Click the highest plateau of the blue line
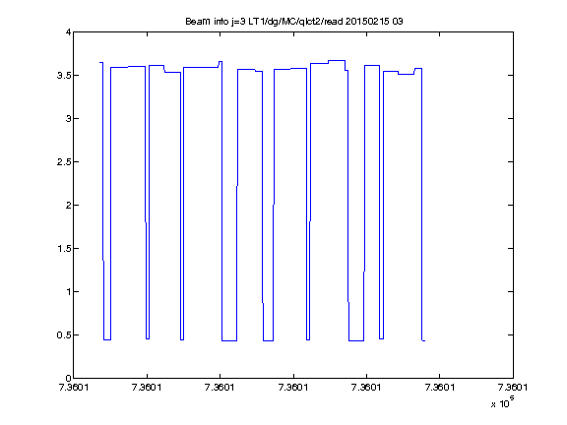Screen dimensions: 567x425 click(x=337, y=60)
